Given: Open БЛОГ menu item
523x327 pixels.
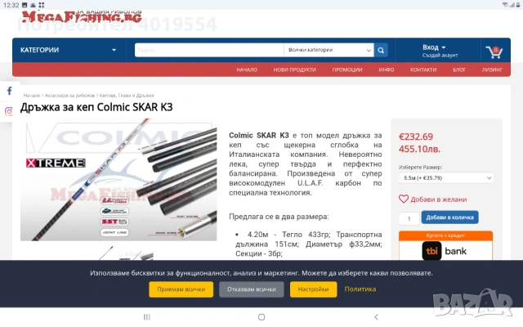Looking at the screenshot, I should click(x=459, y=69).
